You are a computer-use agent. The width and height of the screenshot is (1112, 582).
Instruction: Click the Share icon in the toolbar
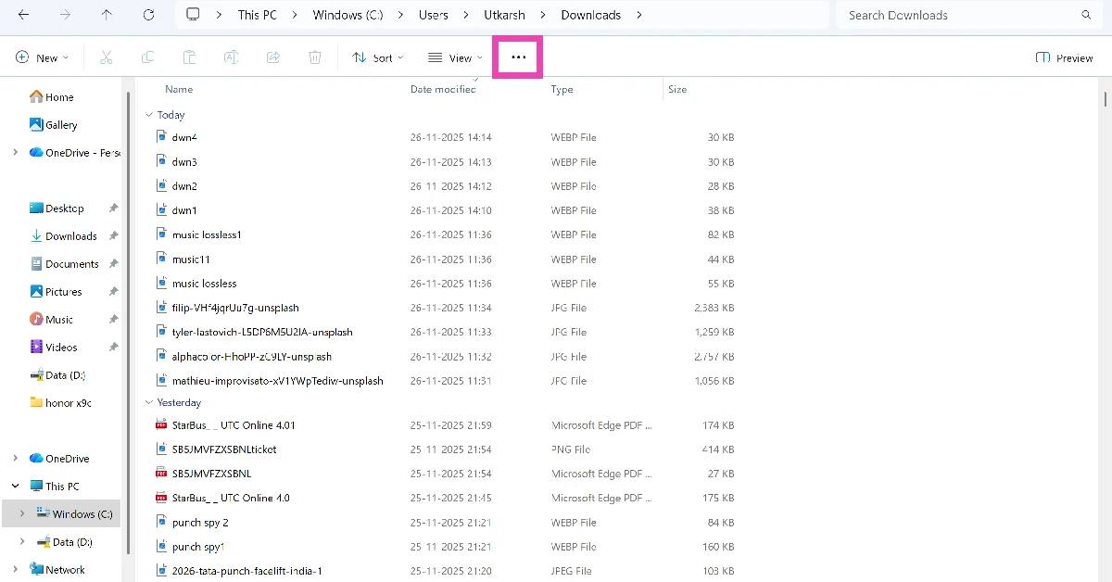click(x=272, y=57)
